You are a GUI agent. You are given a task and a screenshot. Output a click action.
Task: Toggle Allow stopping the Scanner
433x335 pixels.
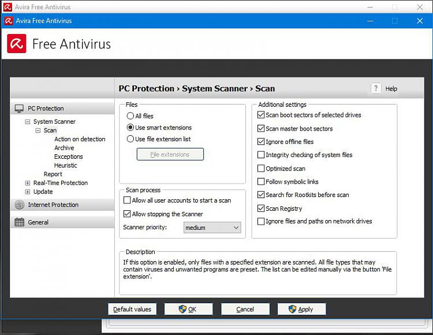127,214
